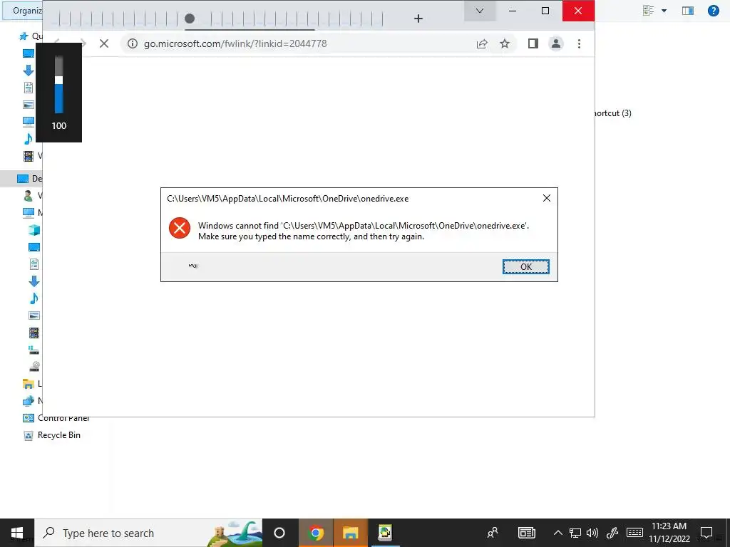Open Control Panel in Explorer tree
Viewport: 730px width, 547px height.
click(x=56, y=417)
